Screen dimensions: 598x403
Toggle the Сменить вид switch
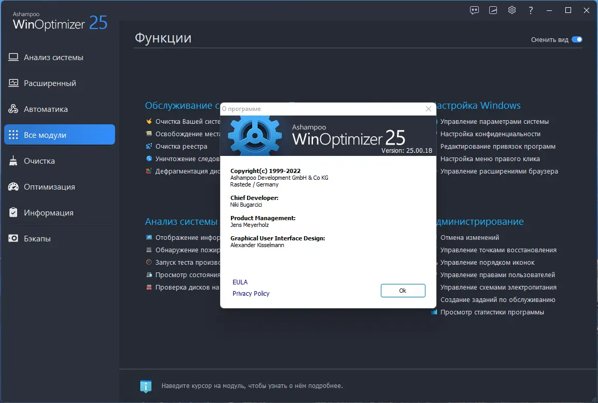[577, 40]
